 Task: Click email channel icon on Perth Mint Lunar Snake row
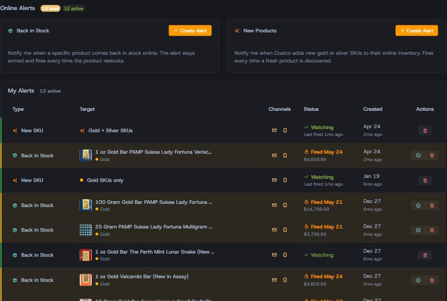[274, 254]
